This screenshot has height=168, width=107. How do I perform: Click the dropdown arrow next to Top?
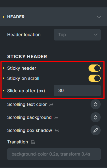(95, 35)
